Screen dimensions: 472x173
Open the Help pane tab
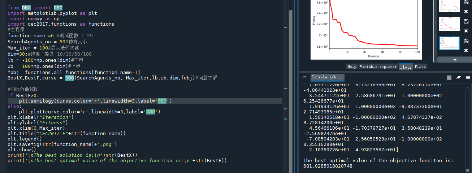pyautogui.click(x=351, y=66)
